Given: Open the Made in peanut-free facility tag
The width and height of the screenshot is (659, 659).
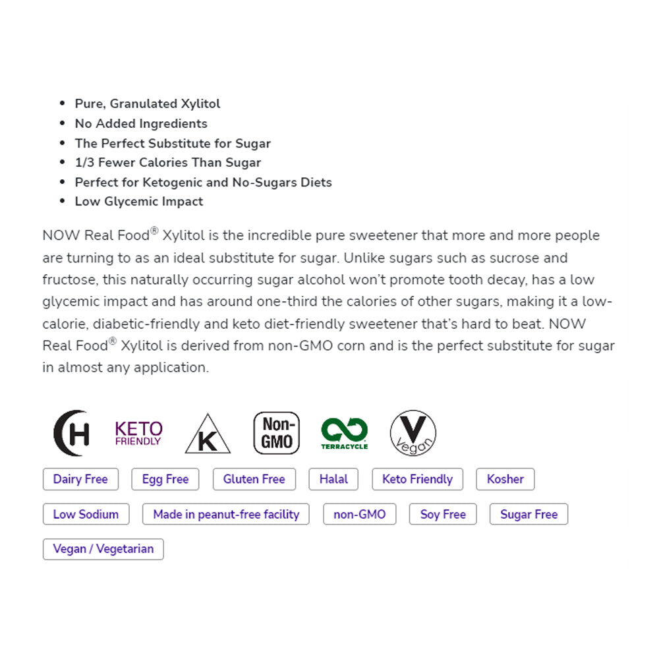Looking at the screenshot, I should pos(226,514).
